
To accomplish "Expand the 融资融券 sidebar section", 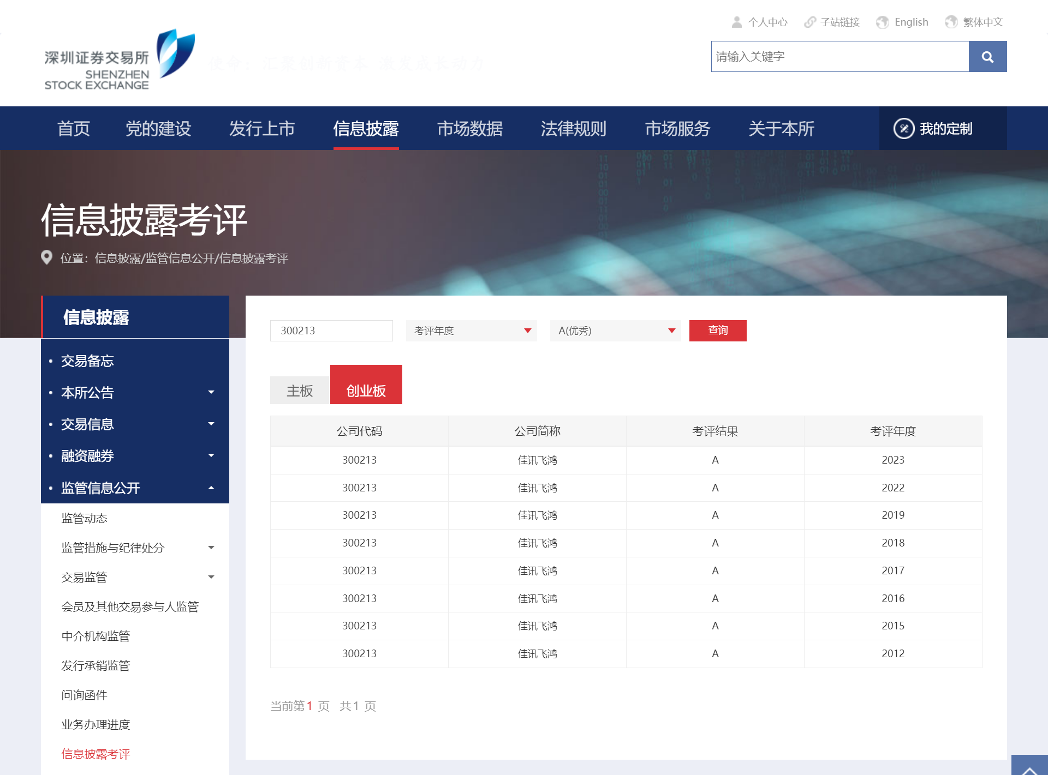I will click(211, 455).
